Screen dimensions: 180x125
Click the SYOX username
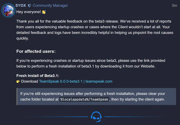[x=21, y=6]
